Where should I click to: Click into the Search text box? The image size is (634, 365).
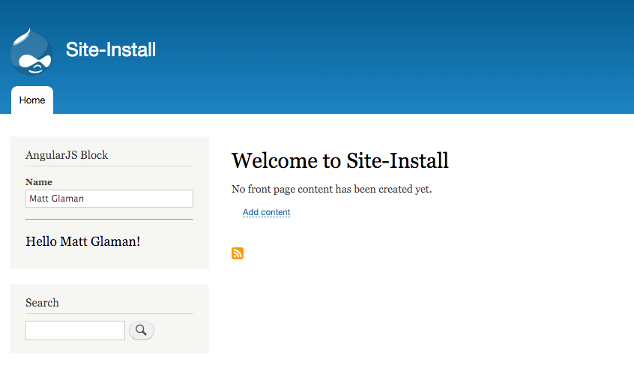(75, 331)
